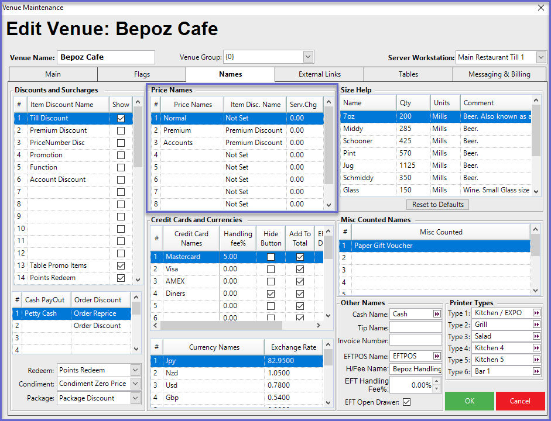Toggle the EFT Open Drawer checkbox
Screen dimensions: 551x421
tap(406, 402)
